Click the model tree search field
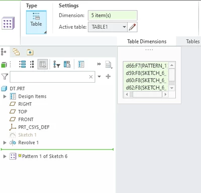 click(x=52, y=77)
